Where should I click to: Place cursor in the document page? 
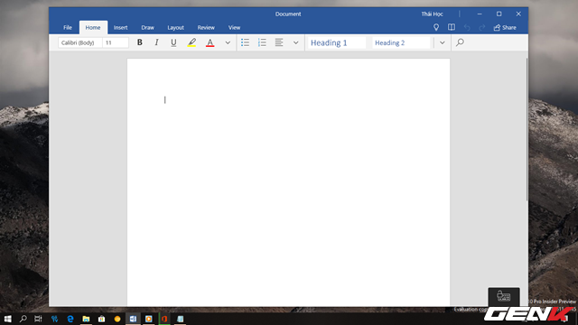(x=288, y=182)
